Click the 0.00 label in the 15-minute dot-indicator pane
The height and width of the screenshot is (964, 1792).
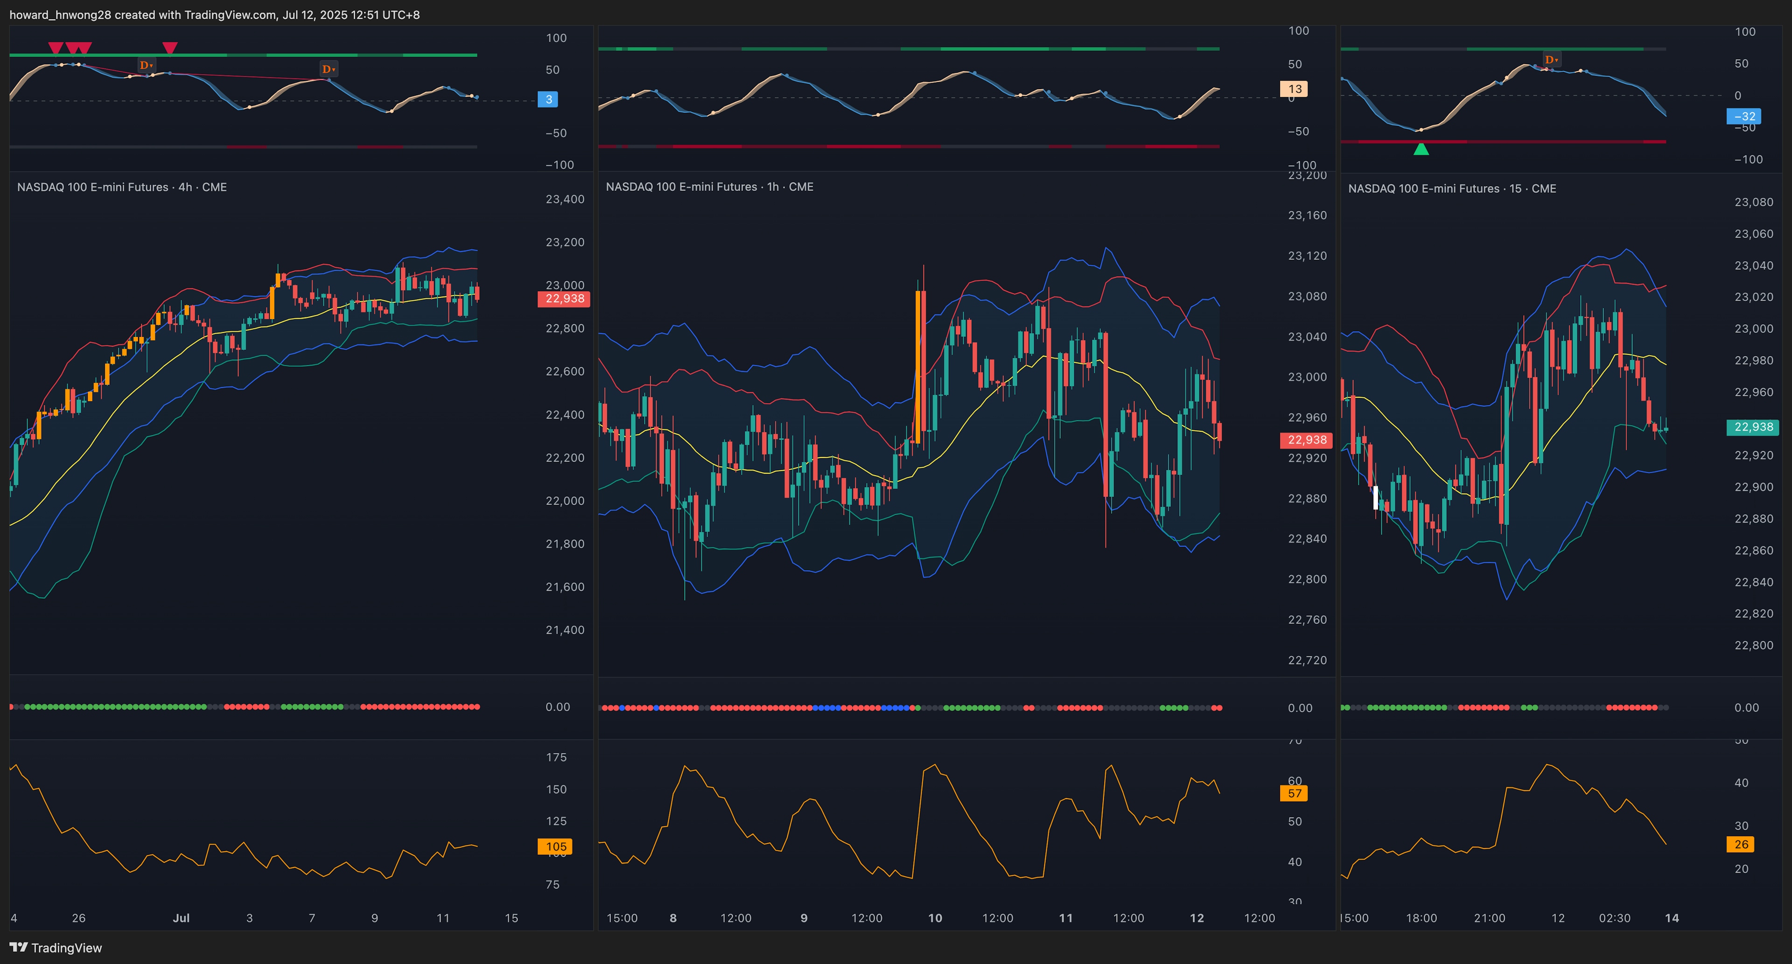point(1746,708)
